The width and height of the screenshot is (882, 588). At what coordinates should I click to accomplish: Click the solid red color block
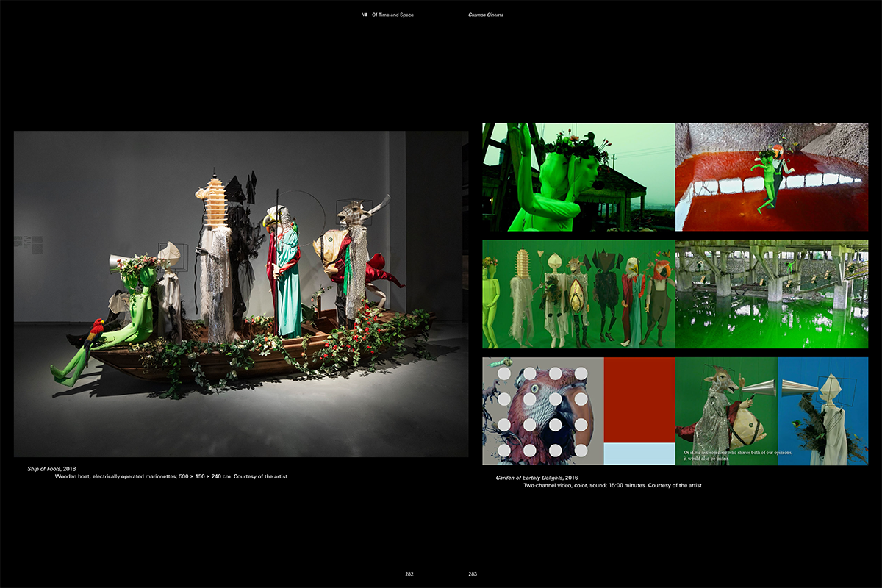pos(639,400)
